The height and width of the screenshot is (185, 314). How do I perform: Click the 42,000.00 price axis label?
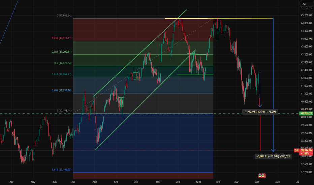click(x=306, y=78)
